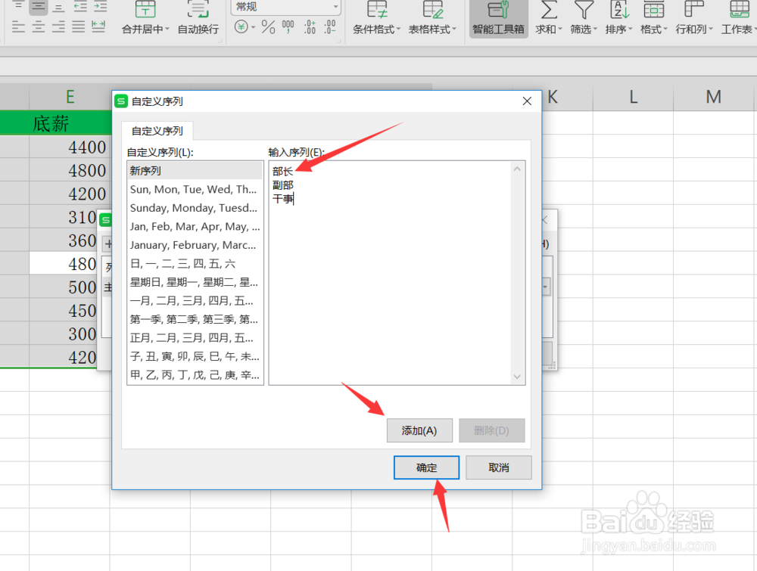Image resolution: width=757 pixels, height=571 pixels.
Task: Click the Filter (筛选) funnel icon
Action: pyautogui.click(x=584, y=8)
